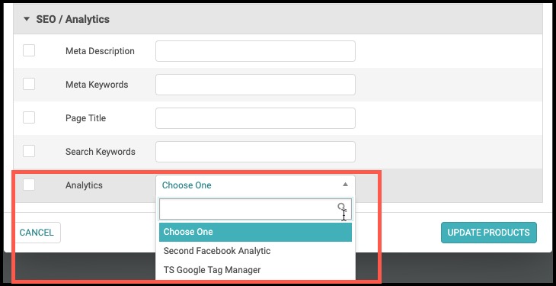
Task: Focus the Meta Description text field
Action: tap(255, 51)
